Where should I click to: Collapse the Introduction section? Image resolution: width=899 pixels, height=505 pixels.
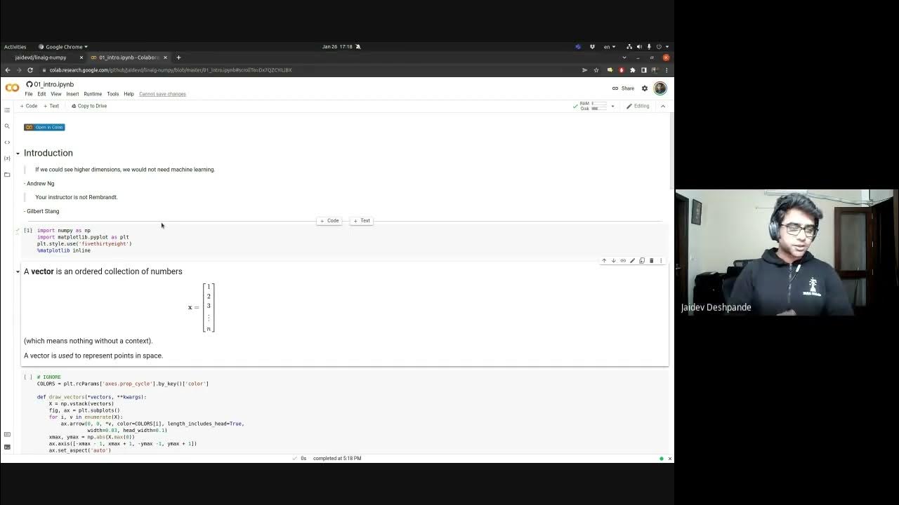pos(18,153)
